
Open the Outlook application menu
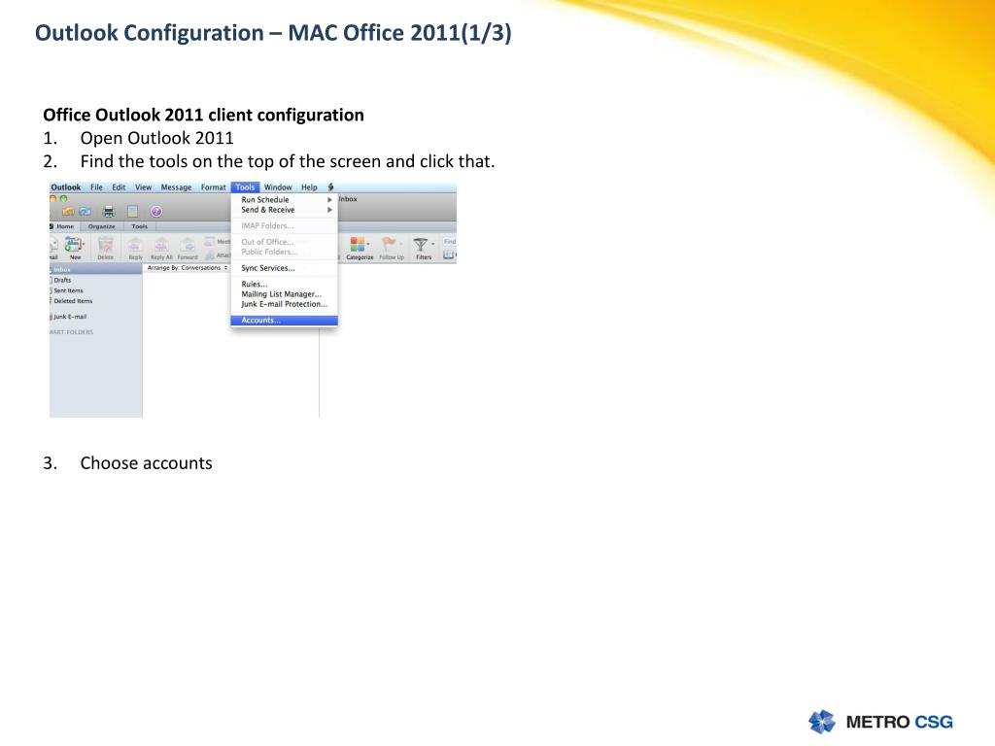(x=65, y=187)
